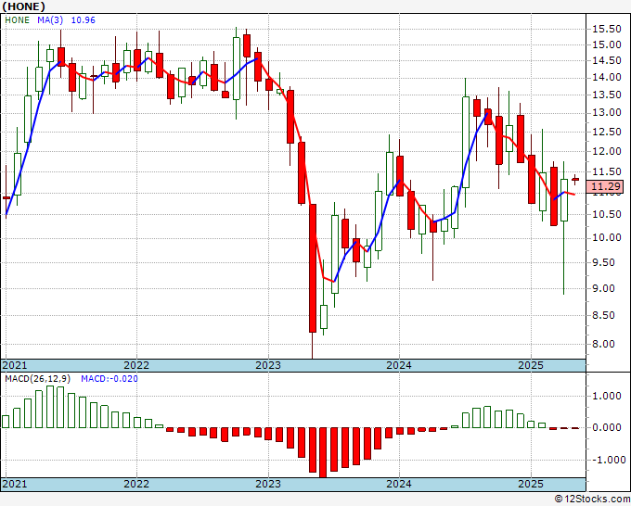This screenshot has height=506, width=631.
Task: Click 2023 on the MACD panel timeline
Action: (x=268, y=484)
